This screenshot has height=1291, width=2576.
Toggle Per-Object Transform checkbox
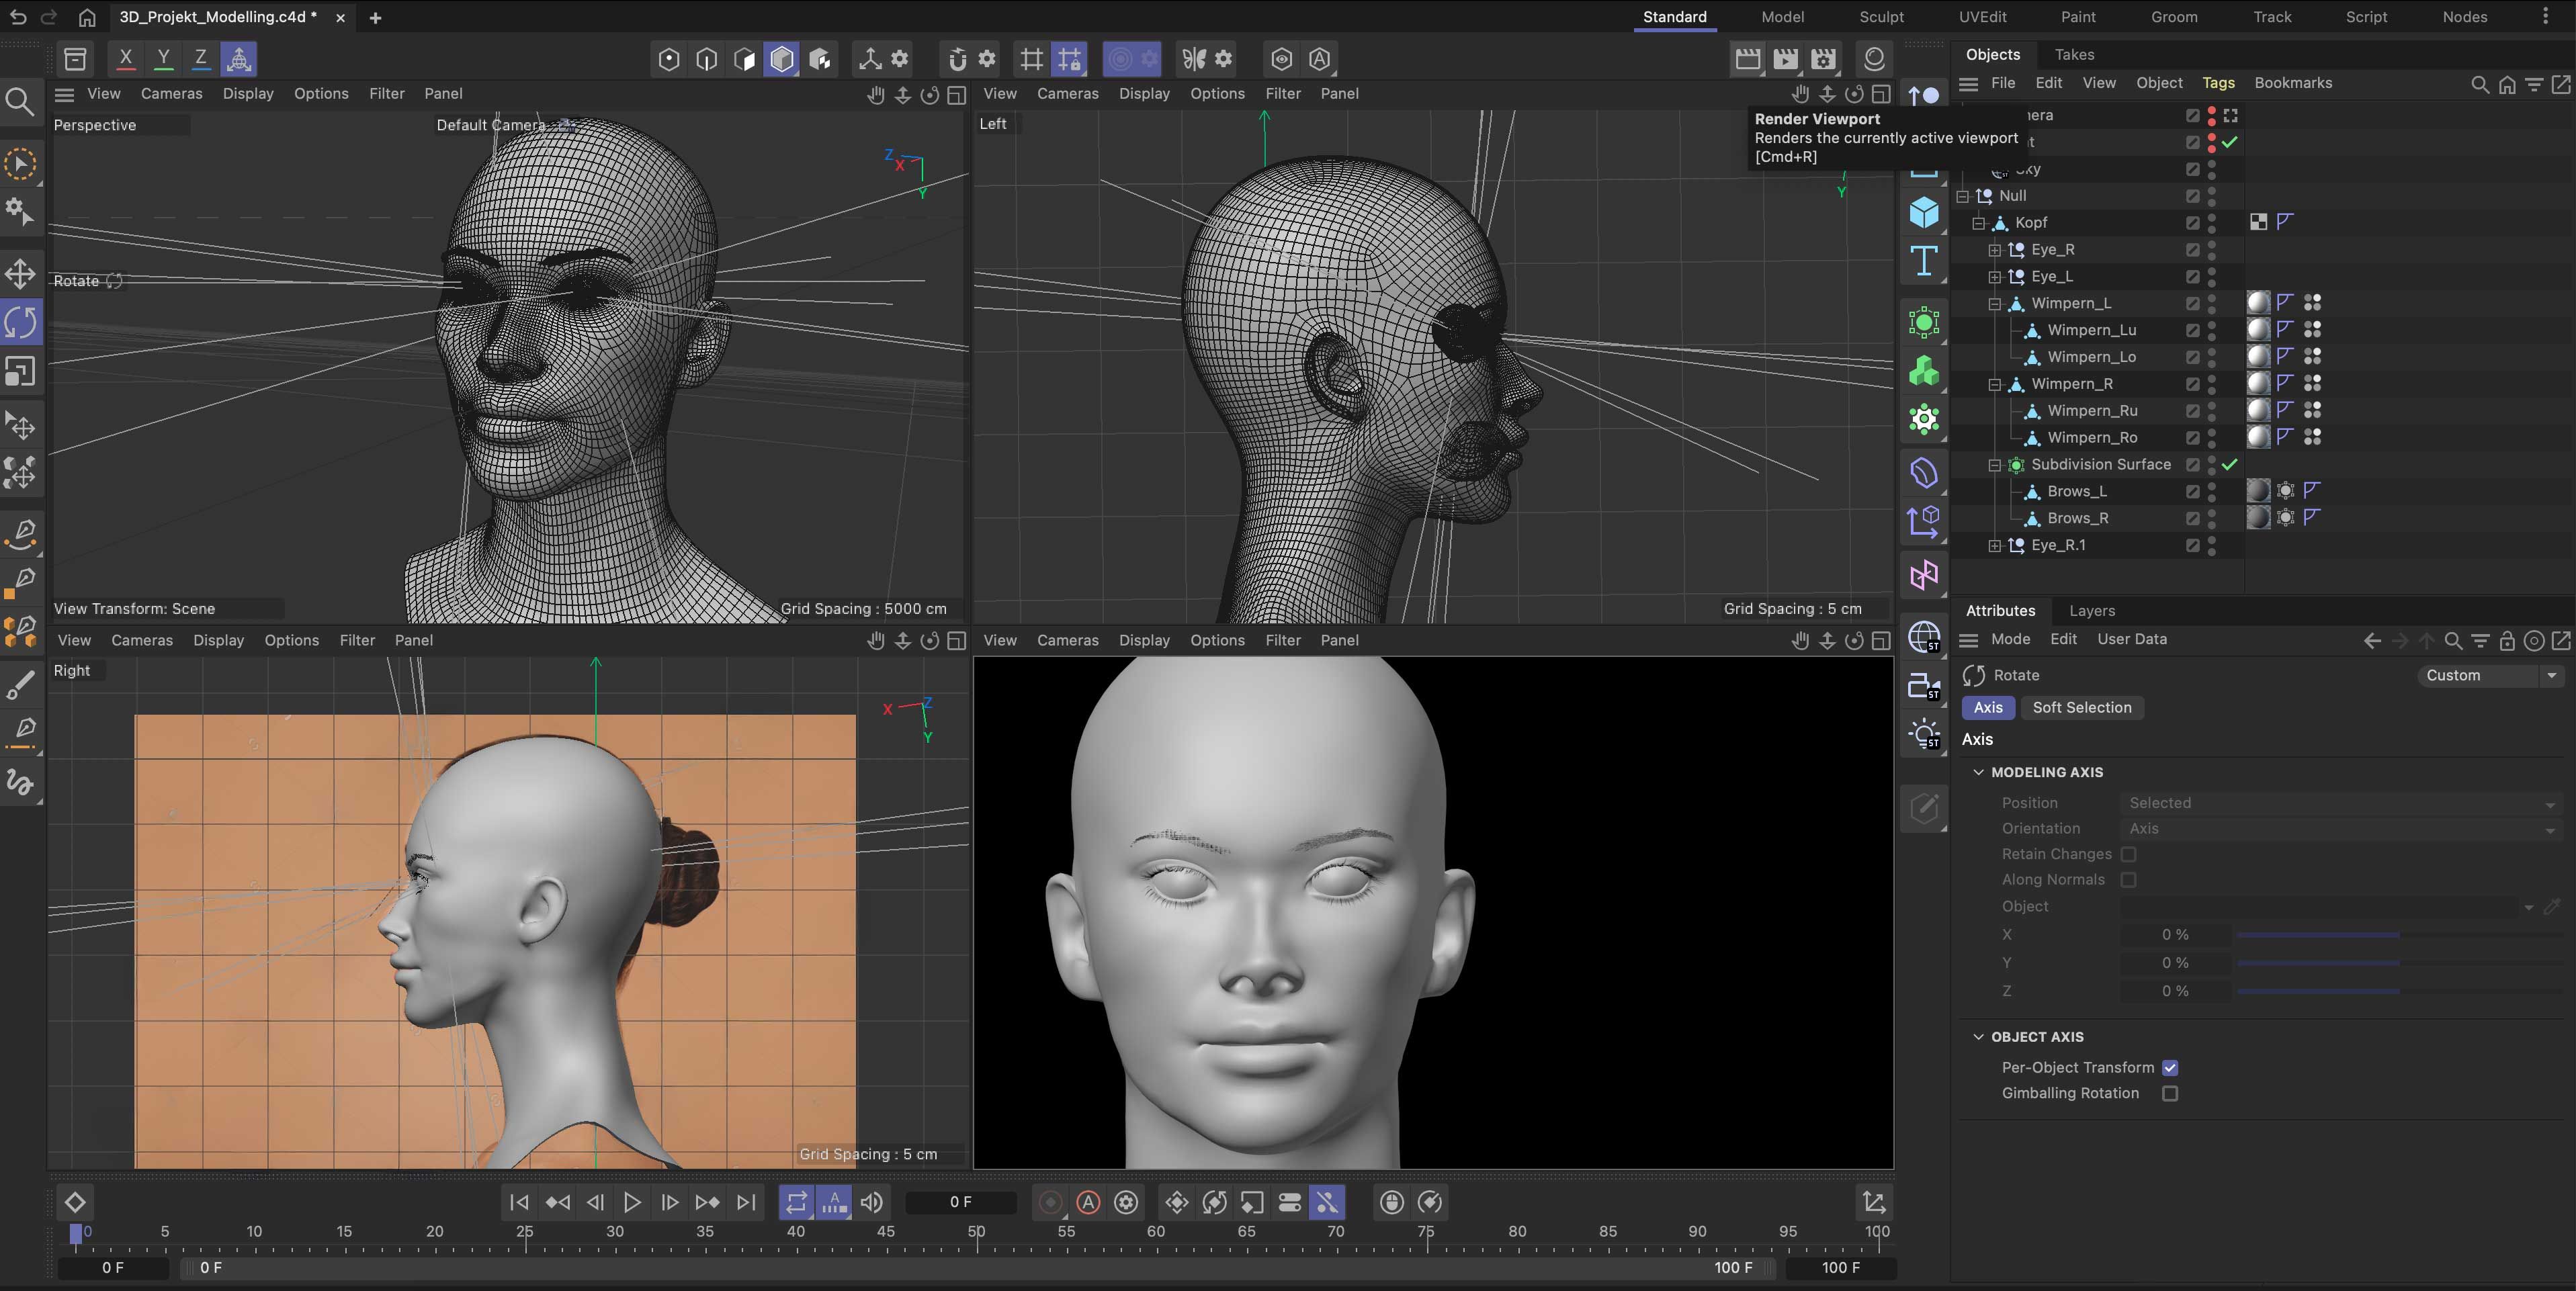2170,1068
